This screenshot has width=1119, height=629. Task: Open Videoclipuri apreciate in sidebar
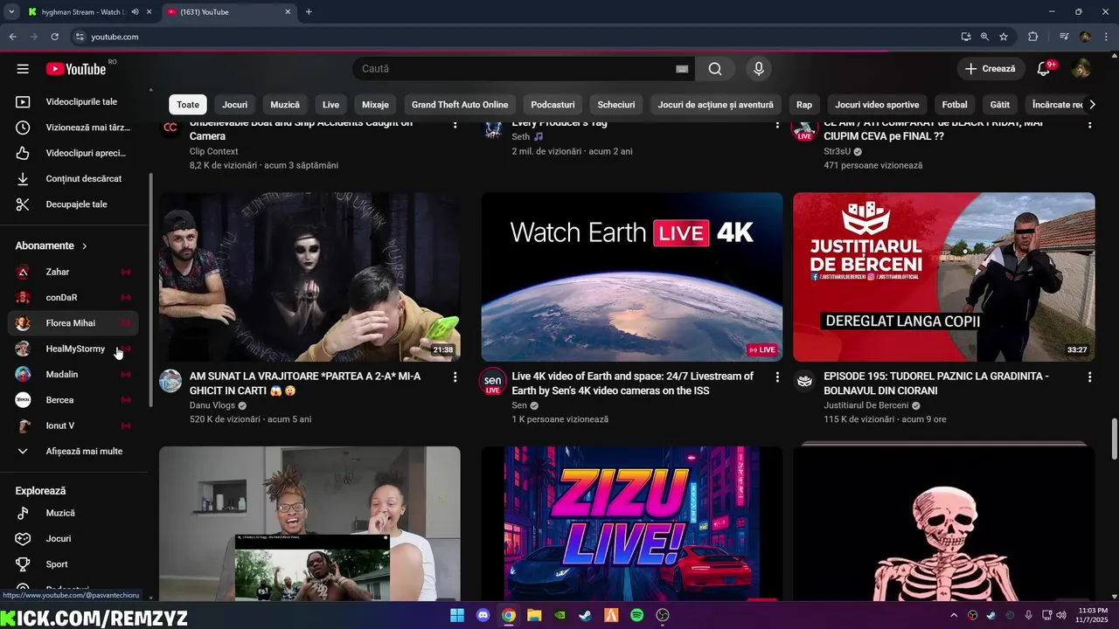tap(73, 153)
